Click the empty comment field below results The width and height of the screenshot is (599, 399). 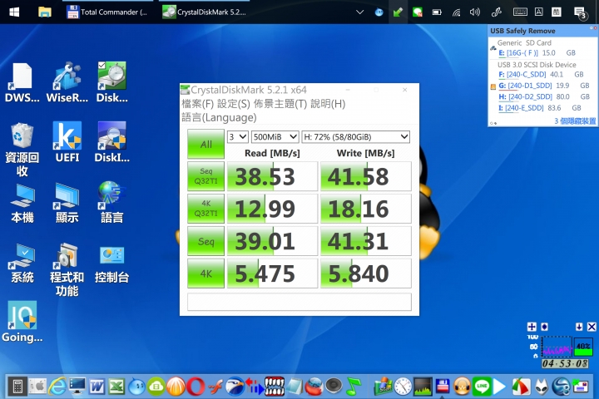click(299, 302)
